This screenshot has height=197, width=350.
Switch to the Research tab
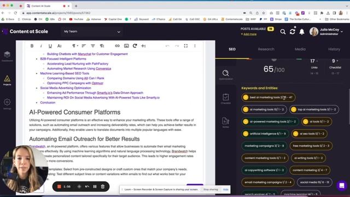[x=266, y=49]
